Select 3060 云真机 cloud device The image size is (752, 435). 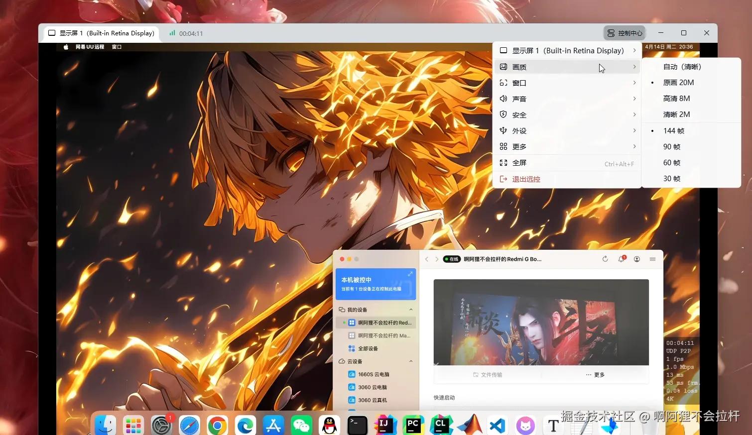pyautogui.click(x=376, y=400)
